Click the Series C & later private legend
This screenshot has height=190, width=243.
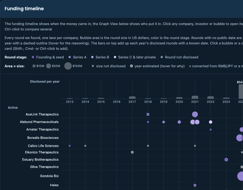(135, 57)
